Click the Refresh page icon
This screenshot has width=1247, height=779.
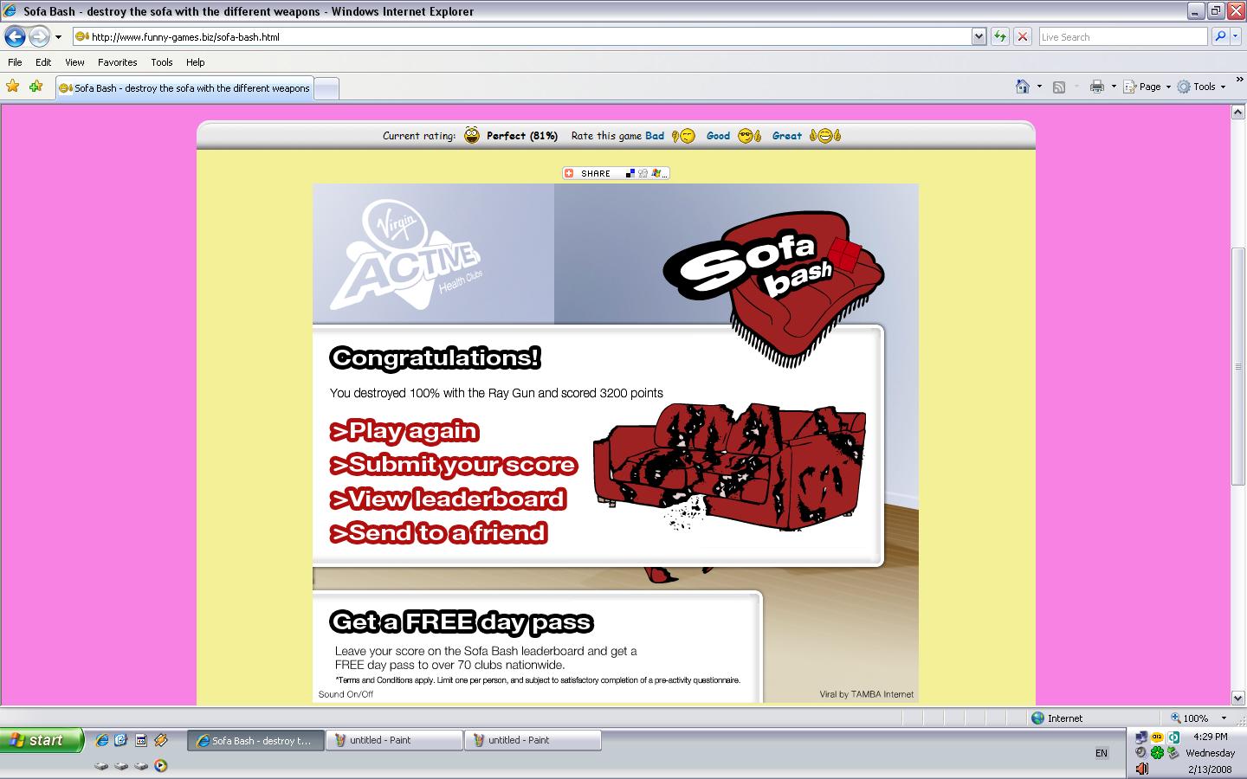point(1000,36)
